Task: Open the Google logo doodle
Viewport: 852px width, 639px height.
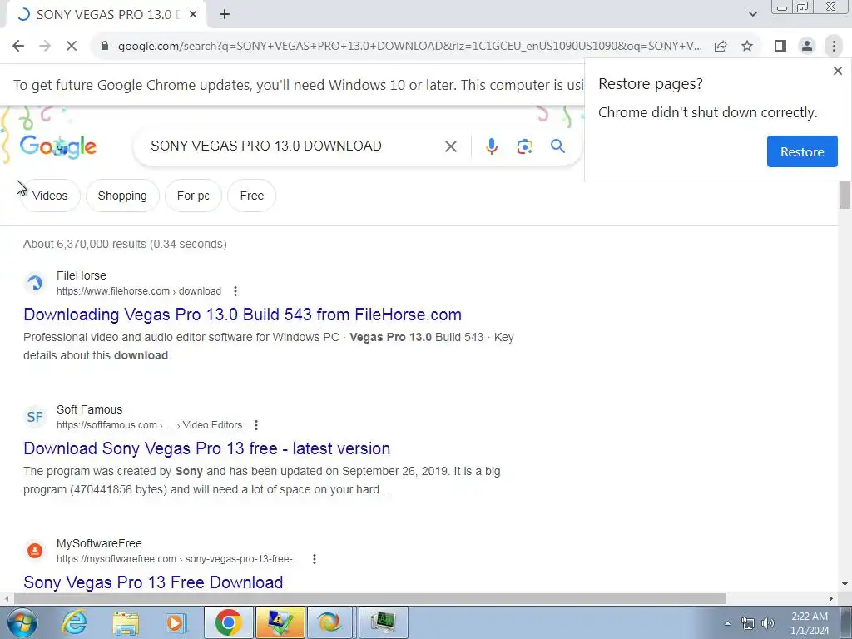Action: point(58,146)
